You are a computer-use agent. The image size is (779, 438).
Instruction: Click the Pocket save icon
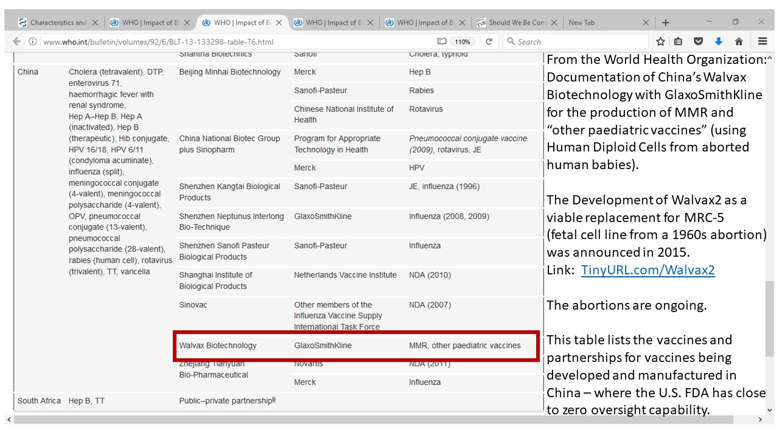pyautogui.click(x=699, y=41)
